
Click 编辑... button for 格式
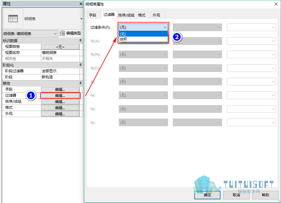point(60,108)
